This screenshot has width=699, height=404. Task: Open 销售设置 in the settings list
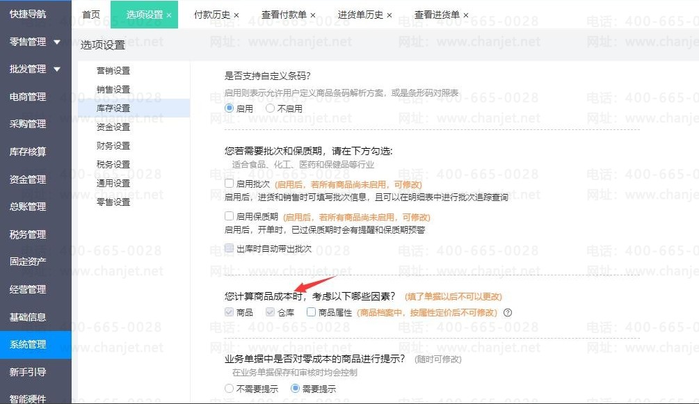pyautogui.click(x=113, y=89)
